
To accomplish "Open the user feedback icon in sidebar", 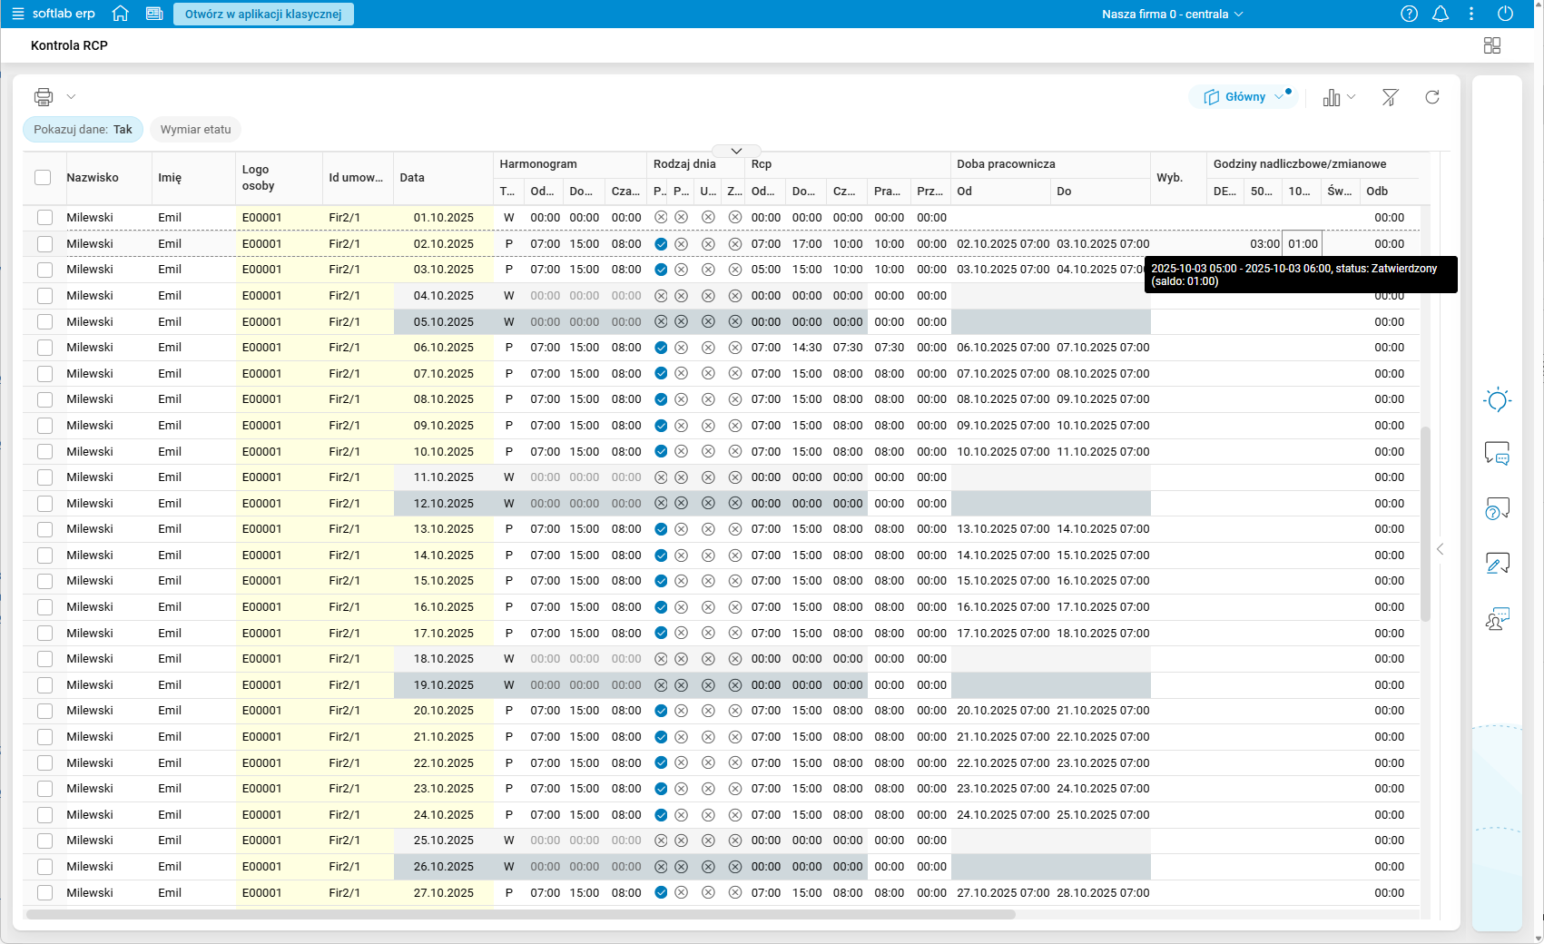I will pyautogui.click(x=1497, y=619).
